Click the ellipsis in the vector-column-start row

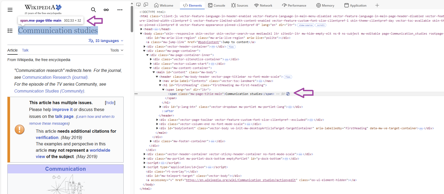pos(213,64)
